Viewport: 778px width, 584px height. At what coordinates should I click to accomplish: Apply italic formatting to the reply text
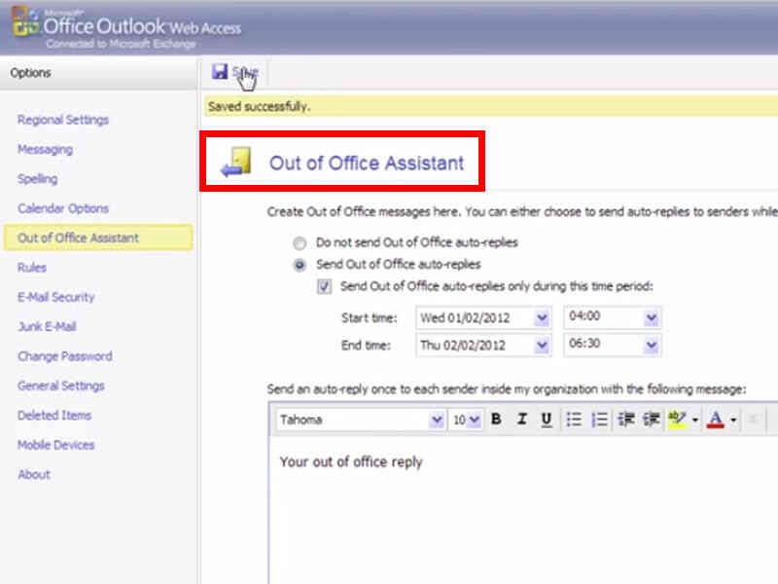pos(520,419)
